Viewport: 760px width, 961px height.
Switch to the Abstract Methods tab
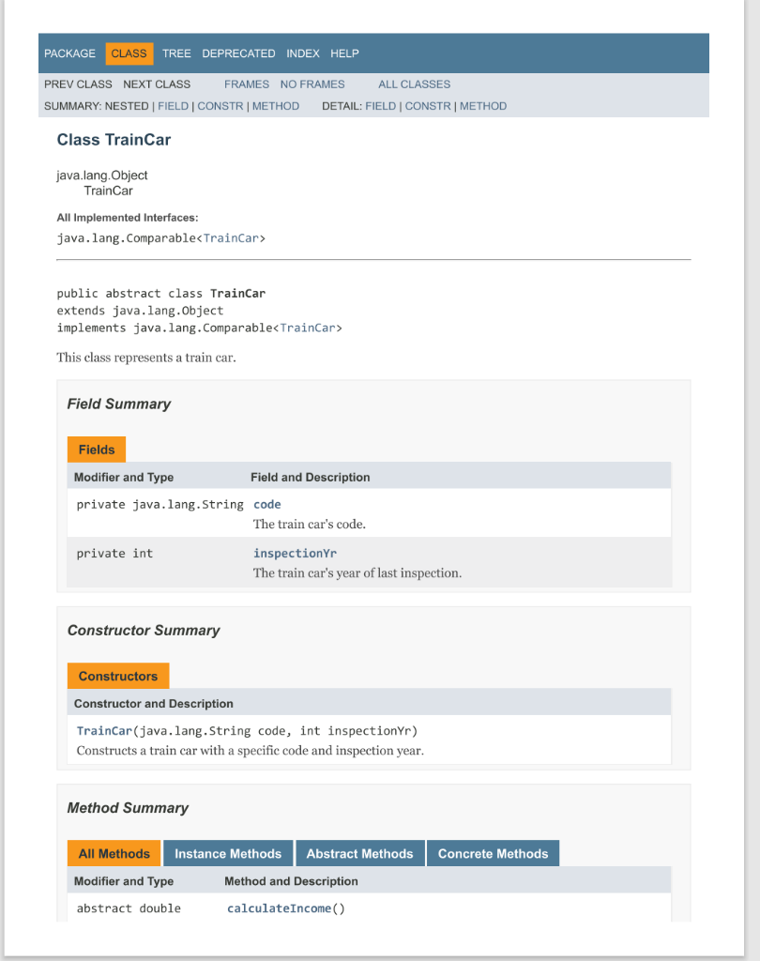click(360, 853)
